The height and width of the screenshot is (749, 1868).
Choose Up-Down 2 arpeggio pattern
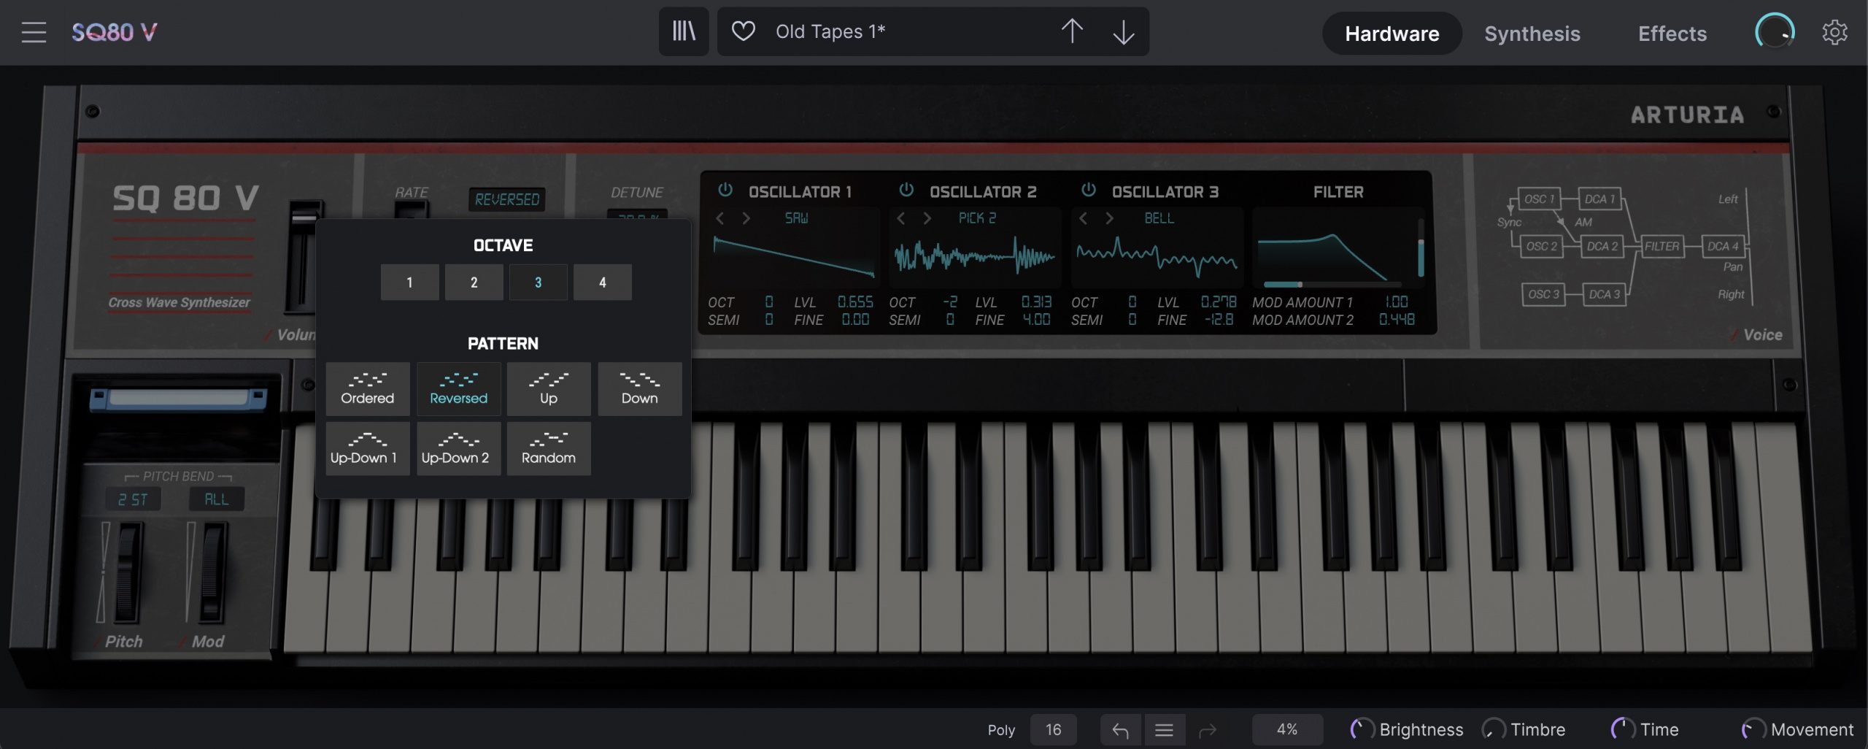click(458, 449)
